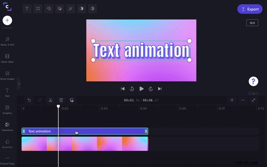The height and width of the screenshot is (167, 267).
Task: Expand the collapsed sidebar panel arrow
Action: pyautogui.click(x=19, y=84)
